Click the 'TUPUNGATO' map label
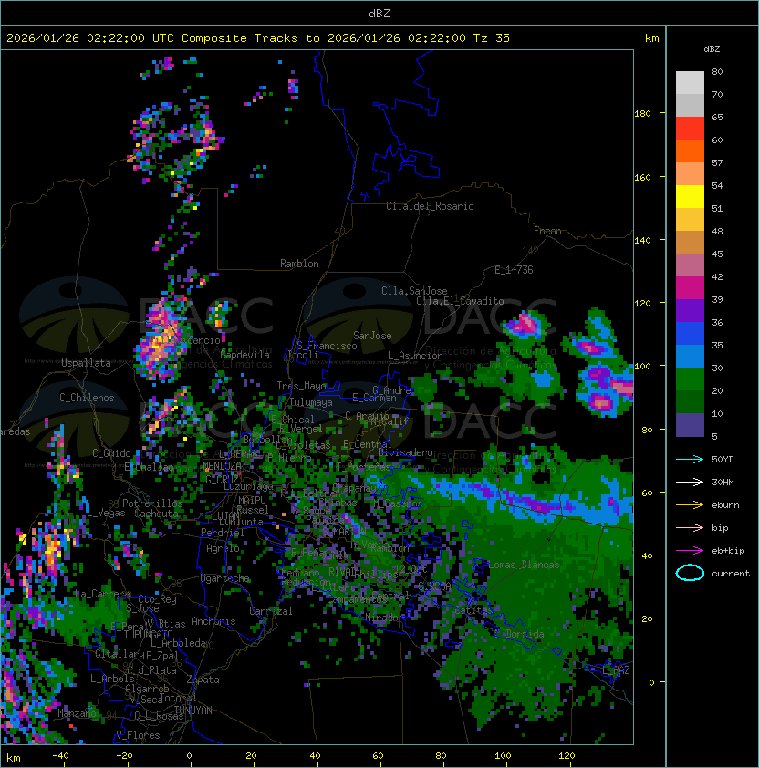759x768 pixels. (148, 634)
